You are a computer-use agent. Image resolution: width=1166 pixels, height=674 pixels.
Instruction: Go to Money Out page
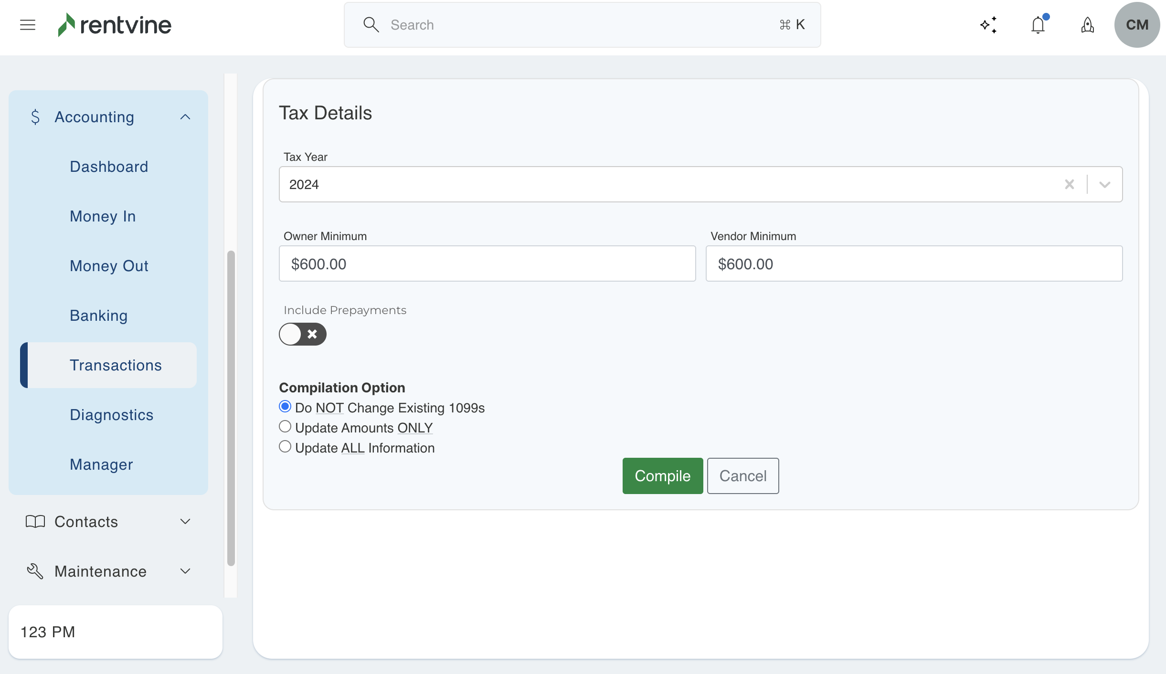click(109, 266)
